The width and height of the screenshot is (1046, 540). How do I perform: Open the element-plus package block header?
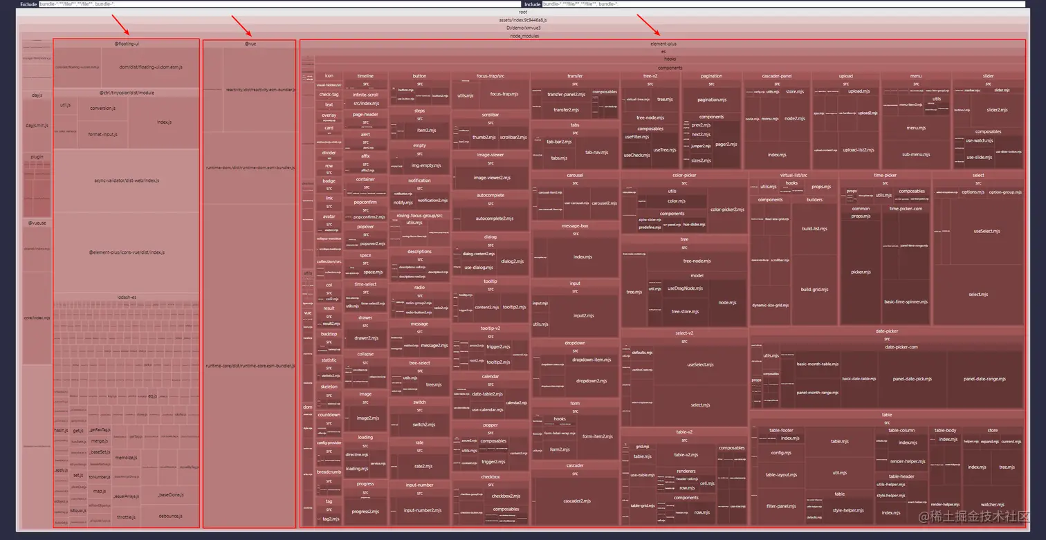tap(663, 44)
